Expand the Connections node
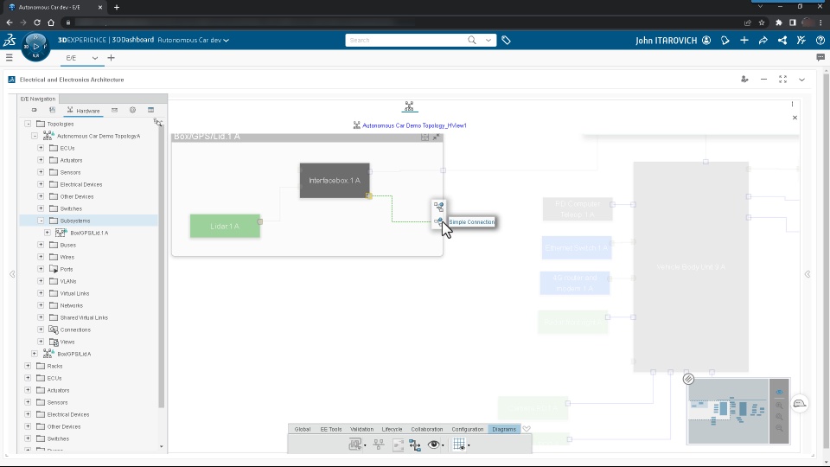Viewport: 830px width, 467px height. pyautogui.click(x=41, y=329)
